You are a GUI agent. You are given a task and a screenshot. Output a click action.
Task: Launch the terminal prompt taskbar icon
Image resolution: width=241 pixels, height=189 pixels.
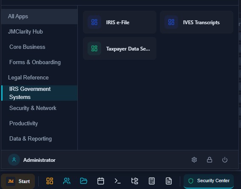[x=118, y=181]
